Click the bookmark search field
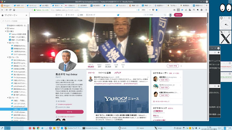The width and height of the screenshot is (232, 130). point(14,21)
